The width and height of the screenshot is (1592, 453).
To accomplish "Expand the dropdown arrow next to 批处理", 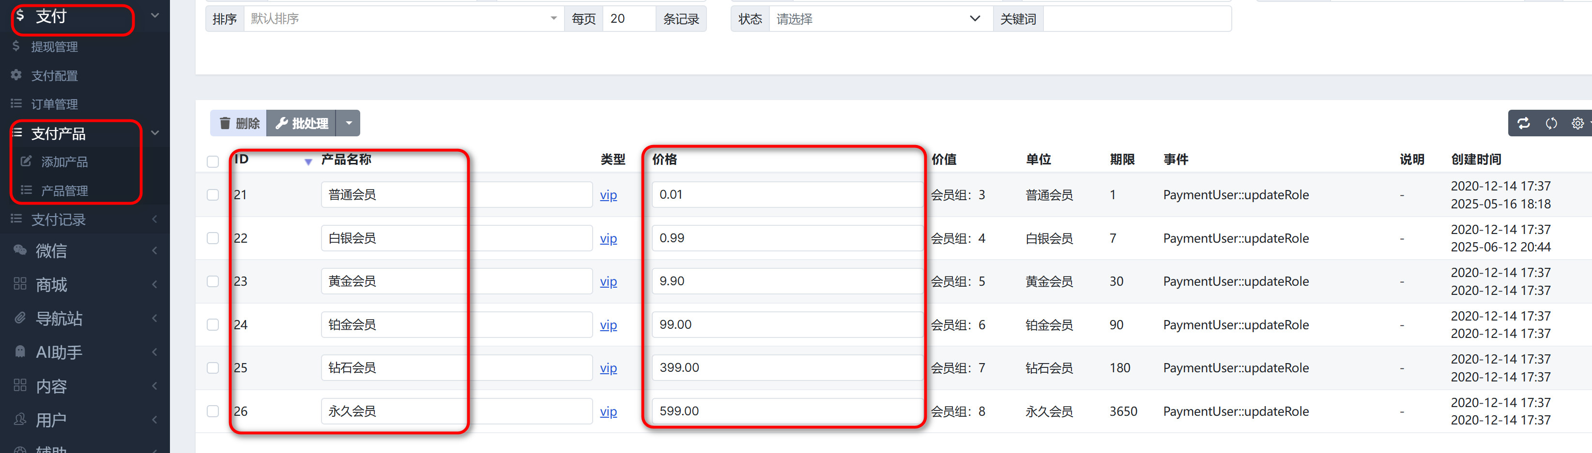I will click(x=349, y=123).
